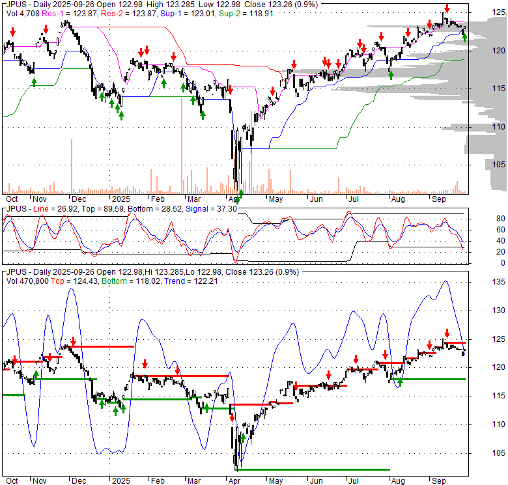Click the '2025' year label under top chart
Viewport: 508px width, 485px height.
121,199
